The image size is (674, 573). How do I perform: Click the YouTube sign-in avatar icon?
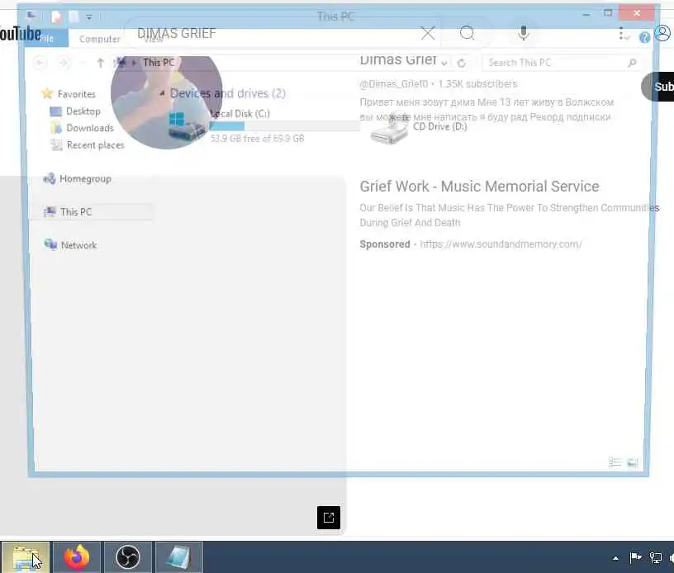(662, 33)
